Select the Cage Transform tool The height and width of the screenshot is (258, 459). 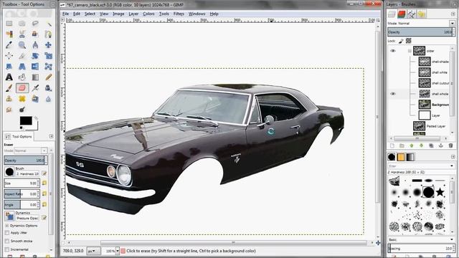pos(48,67)
